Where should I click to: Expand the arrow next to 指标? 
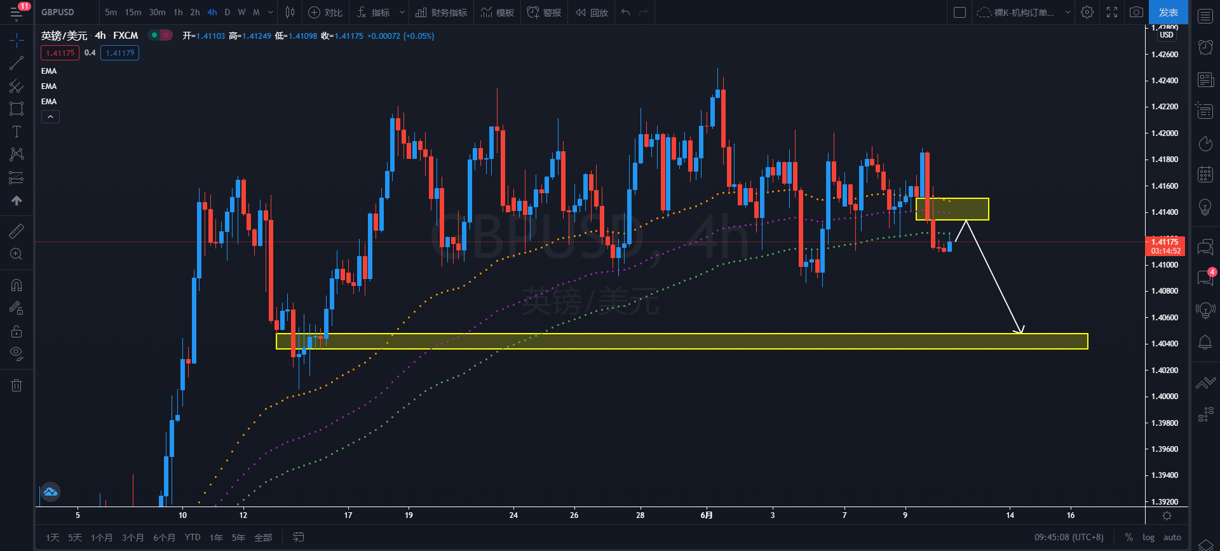(402, 12)
